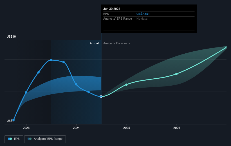The image size is (231, 146).
Task: Click the EPS data point at 2023 start
Action: (26, 92)
